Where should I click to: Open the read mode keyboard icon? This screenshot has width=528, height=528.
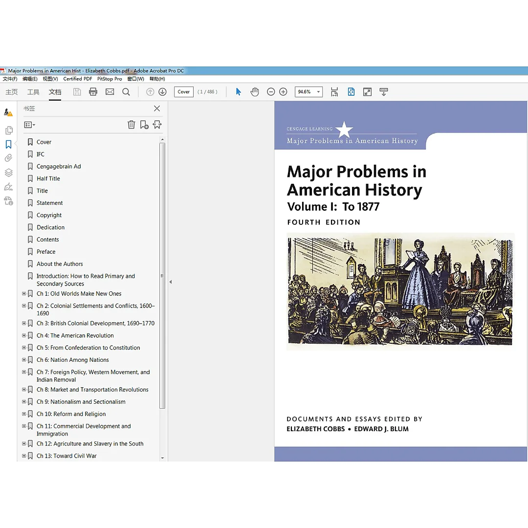(x=384, y=91)
